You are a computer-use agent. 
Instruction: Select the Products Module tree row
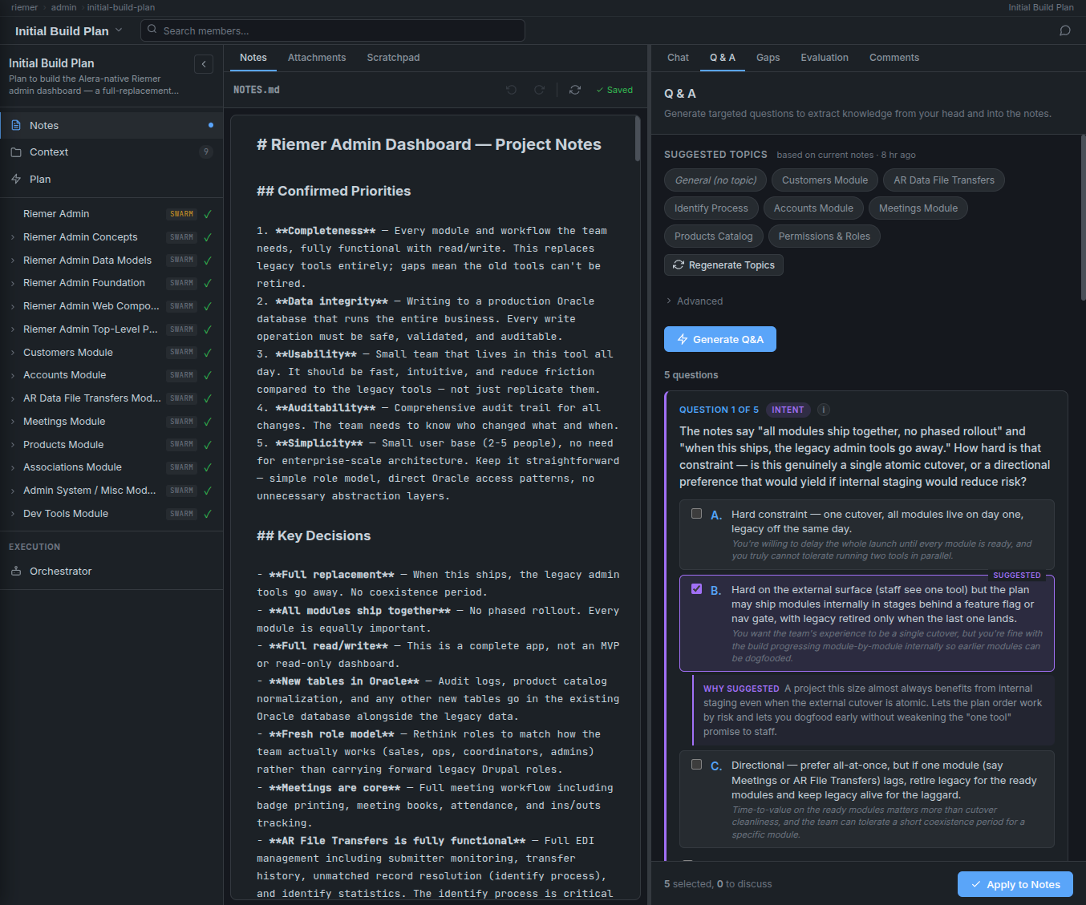[111, 444]
